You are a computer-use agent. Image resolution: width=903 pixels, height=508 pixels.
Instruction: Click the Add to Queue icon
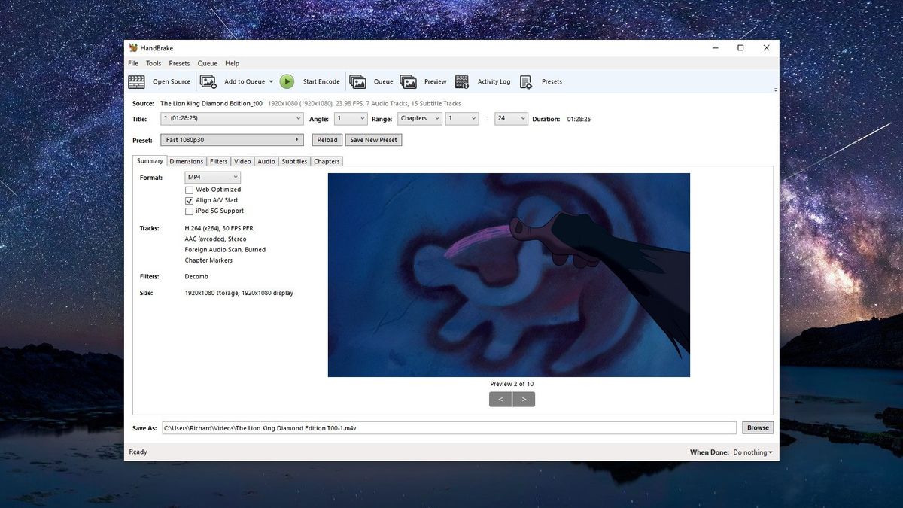[x=208, y=81]
